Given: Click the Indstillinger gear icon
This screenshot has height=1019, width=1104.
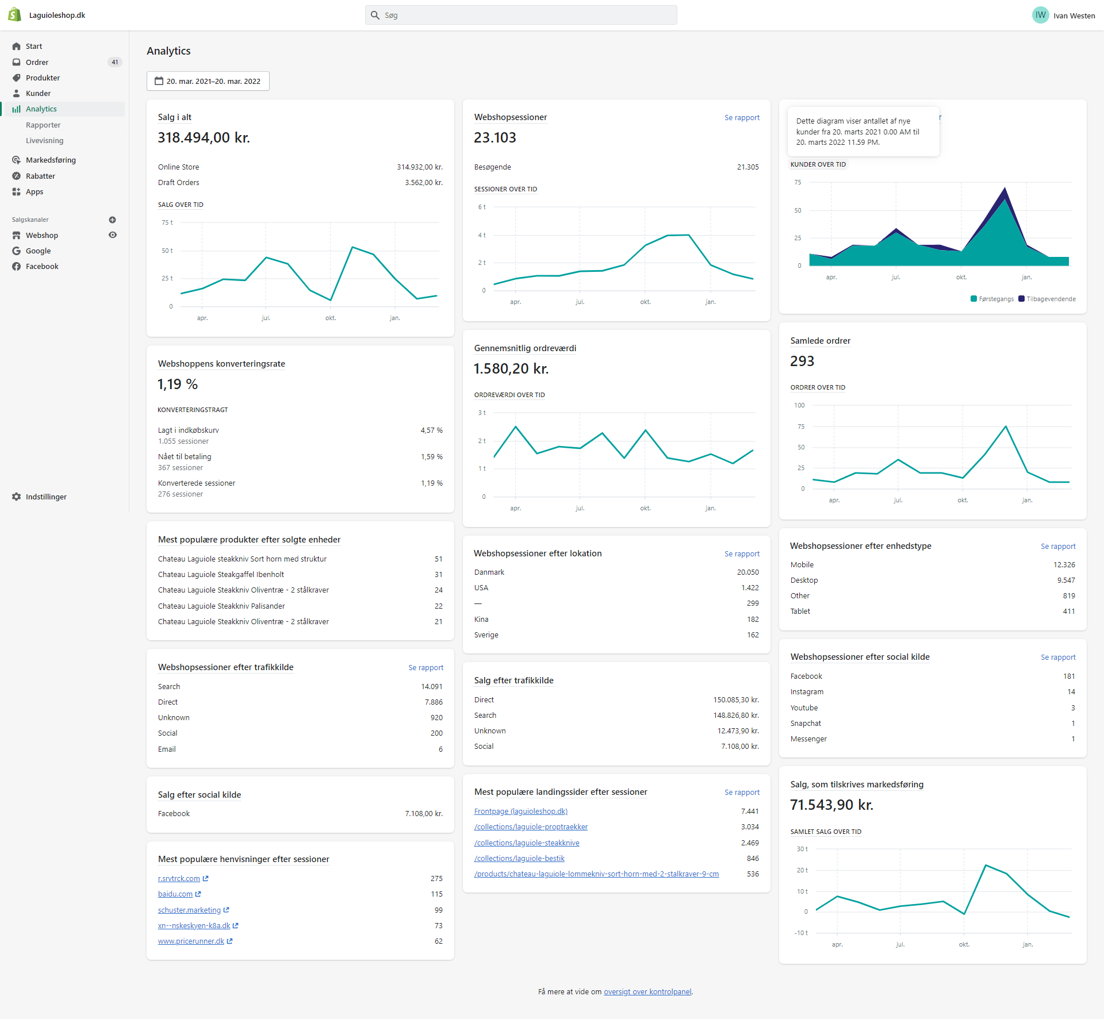Looking at the screenshot, I should point(16,497).
